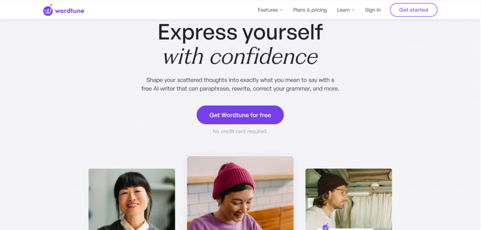
Task: Click the Wordtune purple logo icon
Action: 48,10
